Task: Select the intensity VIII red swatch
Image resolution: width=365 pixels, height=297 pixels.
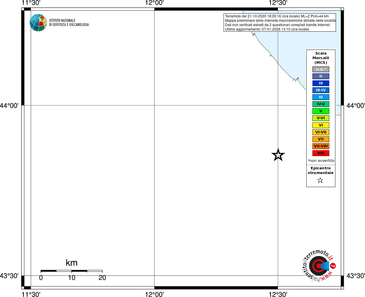Action: pos(321,153)
